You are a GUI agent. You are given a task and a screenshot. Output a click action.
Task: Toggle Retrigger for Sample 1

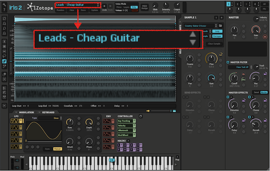[x=217, y=36]
